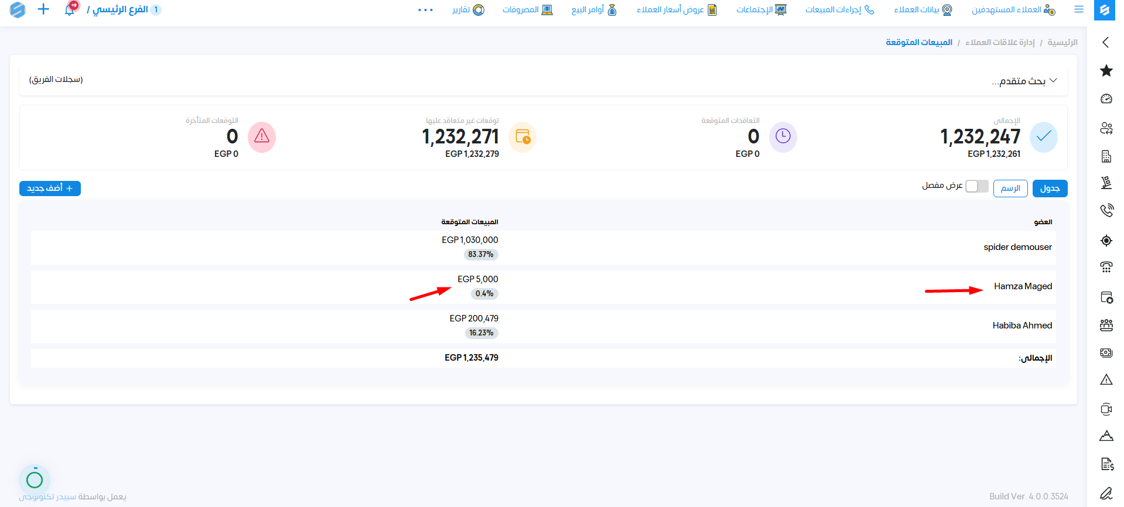
Task: Expand the بحث متقدم advanced search panel
Action: tap(1024, 81)
